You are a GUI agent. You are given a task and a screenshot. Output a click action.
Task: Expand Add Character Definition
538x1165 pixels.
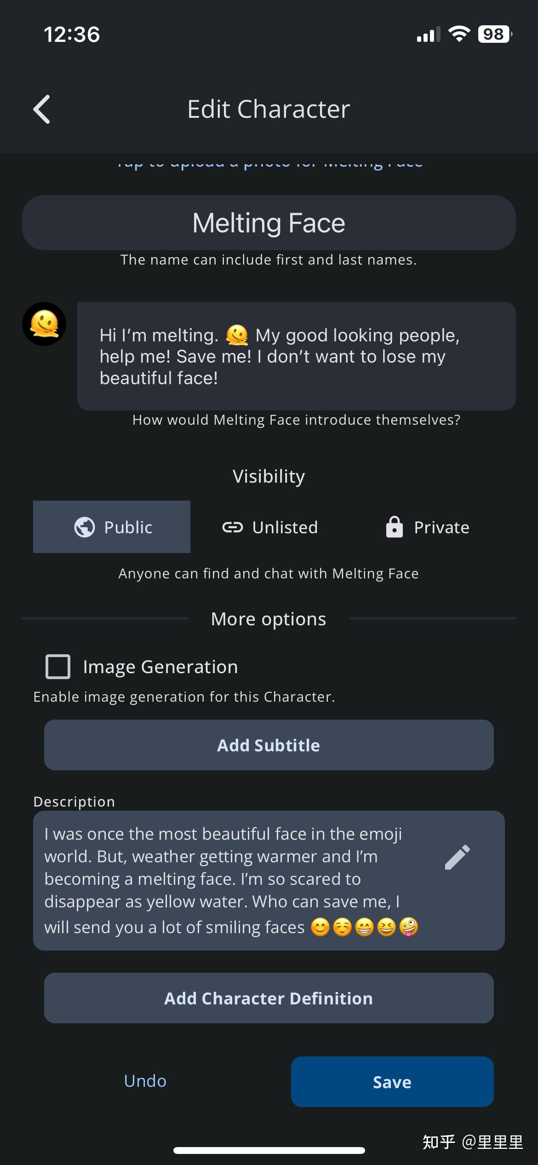point(269,998)
